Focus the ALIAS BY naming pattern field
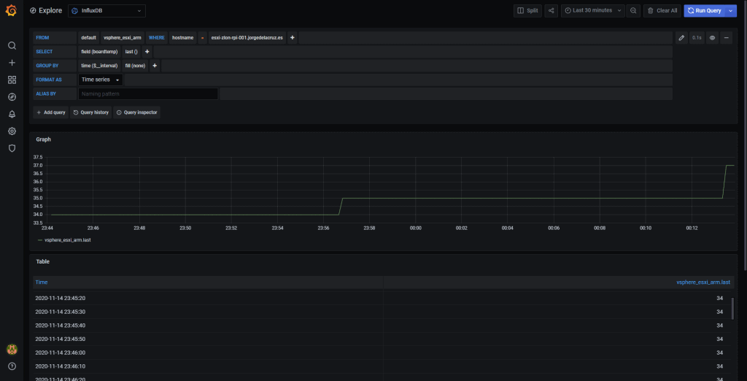 pos(148,94)
